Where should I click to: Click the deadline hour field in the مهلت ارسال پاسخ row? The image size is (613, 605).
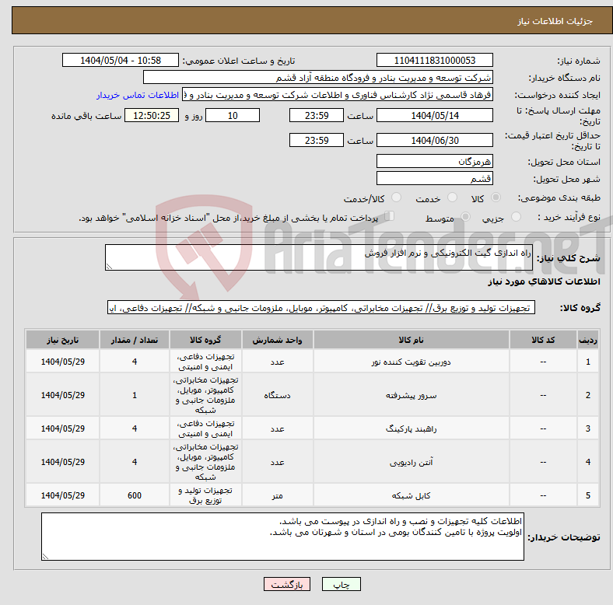pos(317,116)
